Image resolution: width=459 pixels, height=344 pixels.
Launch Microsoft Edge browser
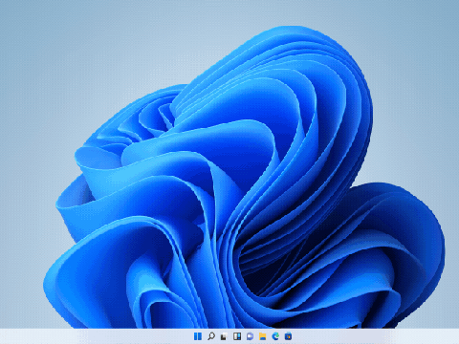point(275,336)
